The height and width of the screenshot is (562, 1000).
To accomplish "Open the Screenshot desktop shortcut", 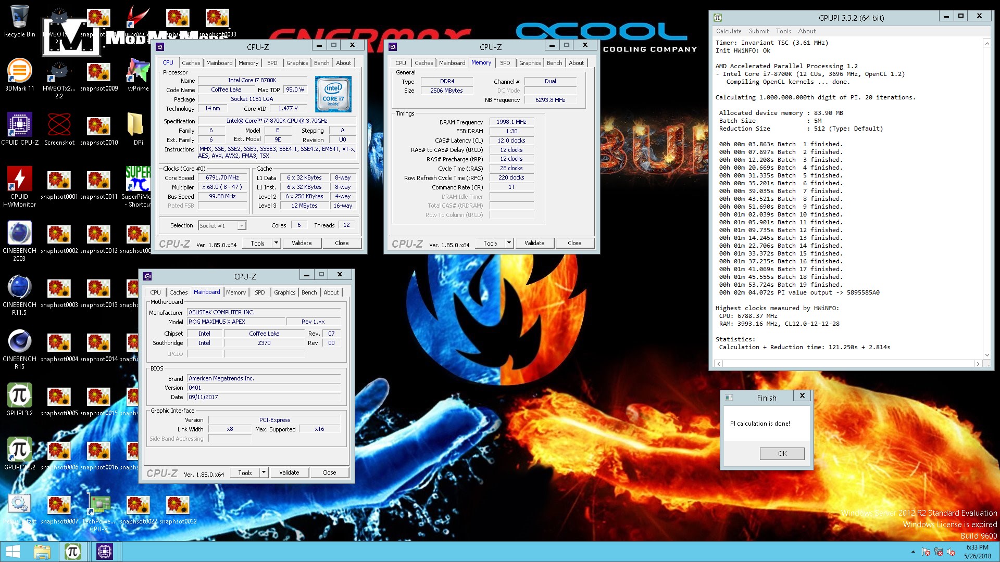I will (x=59, y=129).
